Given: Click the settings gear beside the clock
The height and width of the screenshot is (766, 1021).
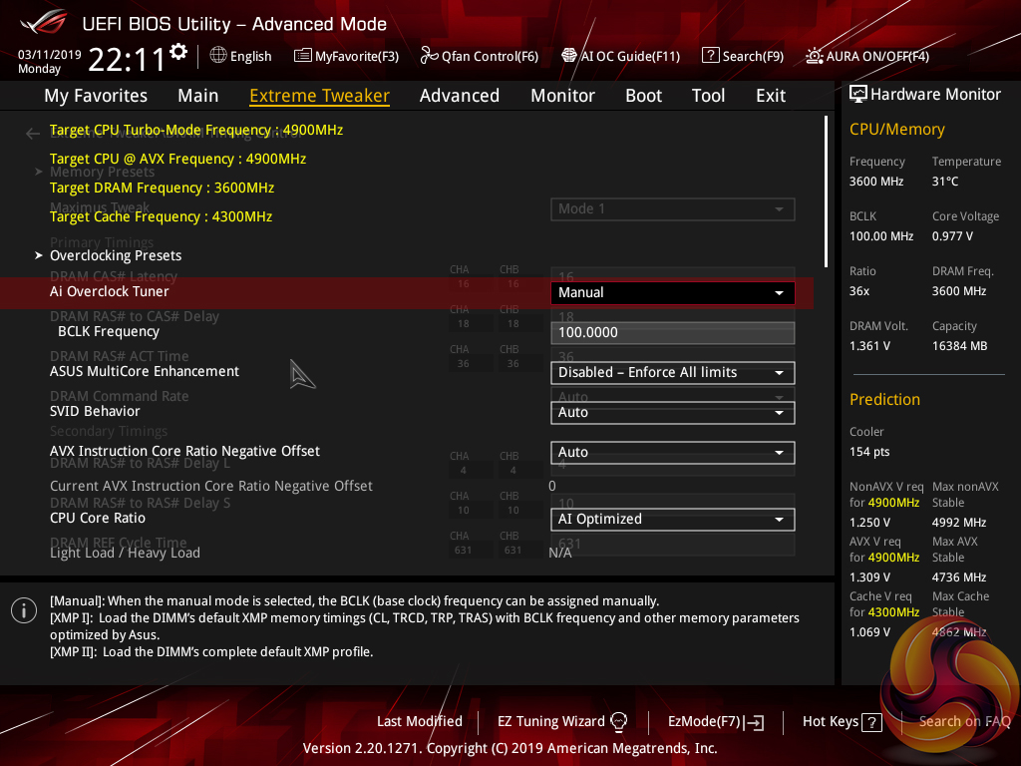Looking at the screenshot, I should point(178,52).
